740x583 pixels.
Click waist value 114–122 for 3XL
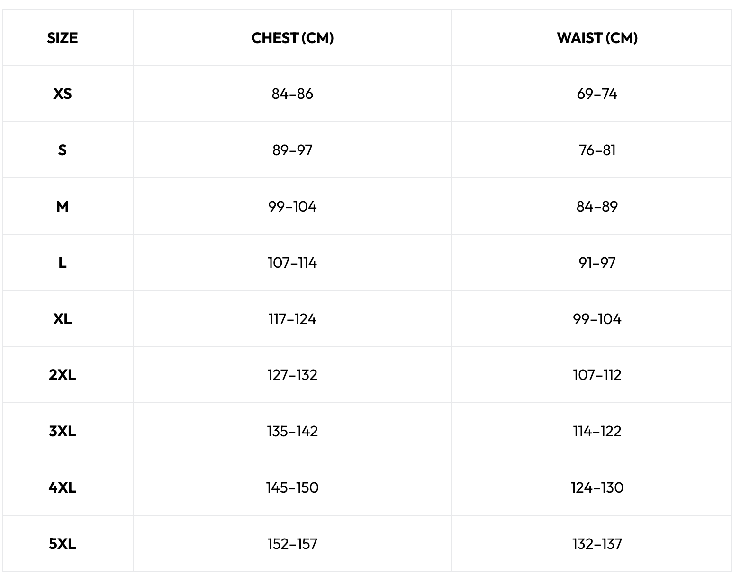tap(597, 431)
